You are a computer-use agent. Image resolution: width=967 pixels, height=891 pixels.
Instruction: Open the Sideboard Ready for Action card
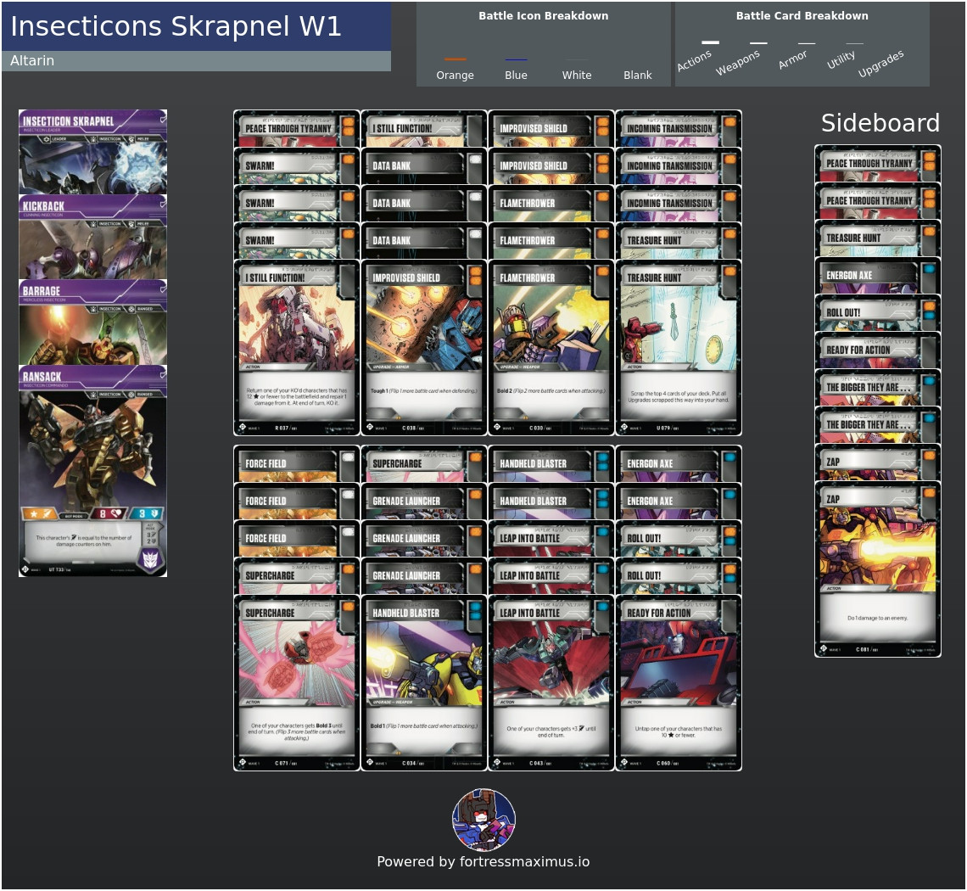pos(878,350)
